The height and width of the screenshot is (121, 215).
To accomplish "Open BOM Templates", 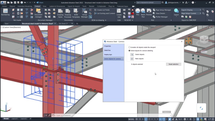I will pyautogui.click(x=76, y=13).
